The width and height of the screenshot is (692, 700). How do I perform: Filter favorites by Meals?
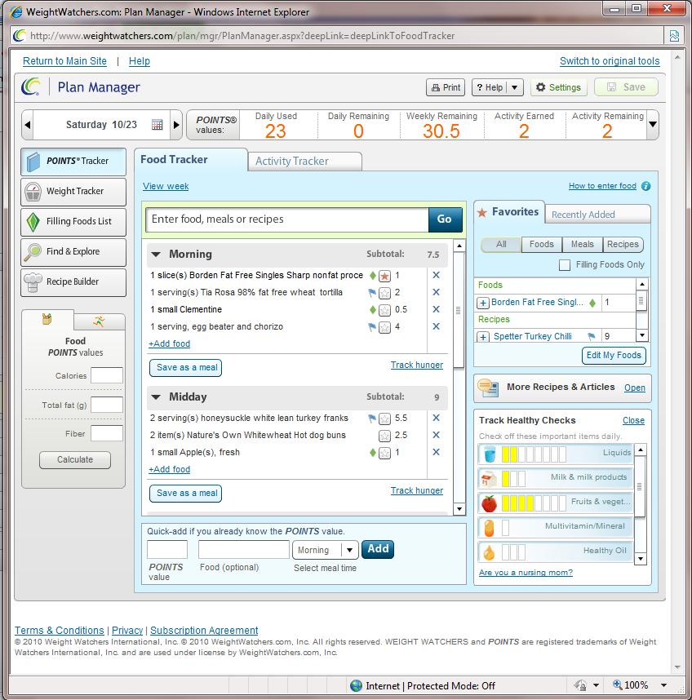click(582, 244)
